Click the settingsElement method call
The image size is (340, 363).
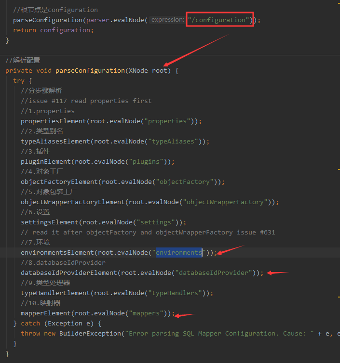[x=50, y=222]
